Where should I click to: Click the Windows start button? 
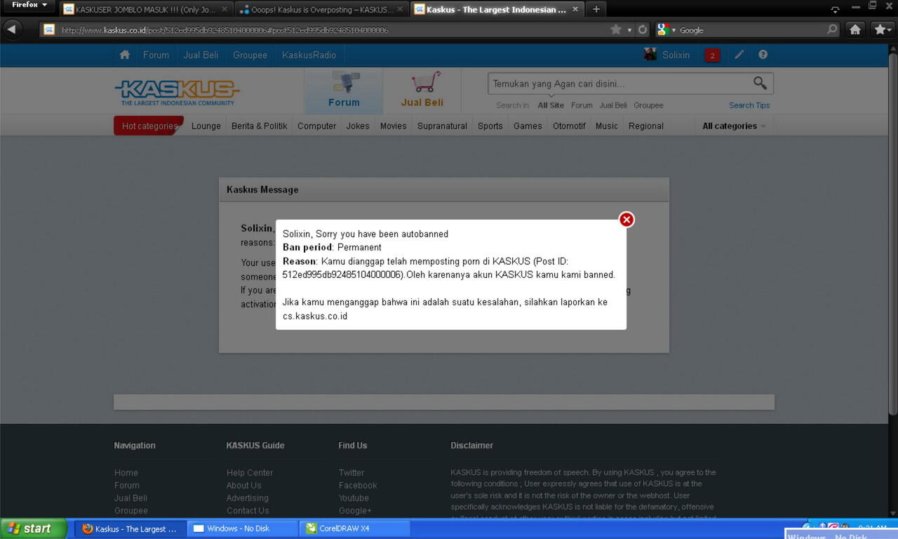34,528
